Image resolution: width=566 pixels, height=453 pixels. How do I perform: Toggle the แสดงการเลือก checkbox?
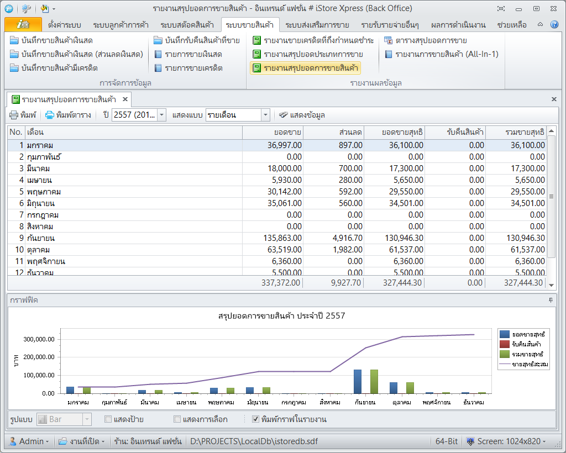pos(177,419)
